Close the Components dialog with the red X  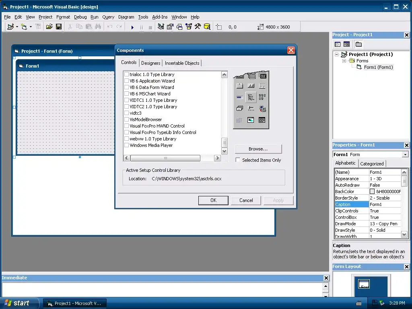(291, 50)
